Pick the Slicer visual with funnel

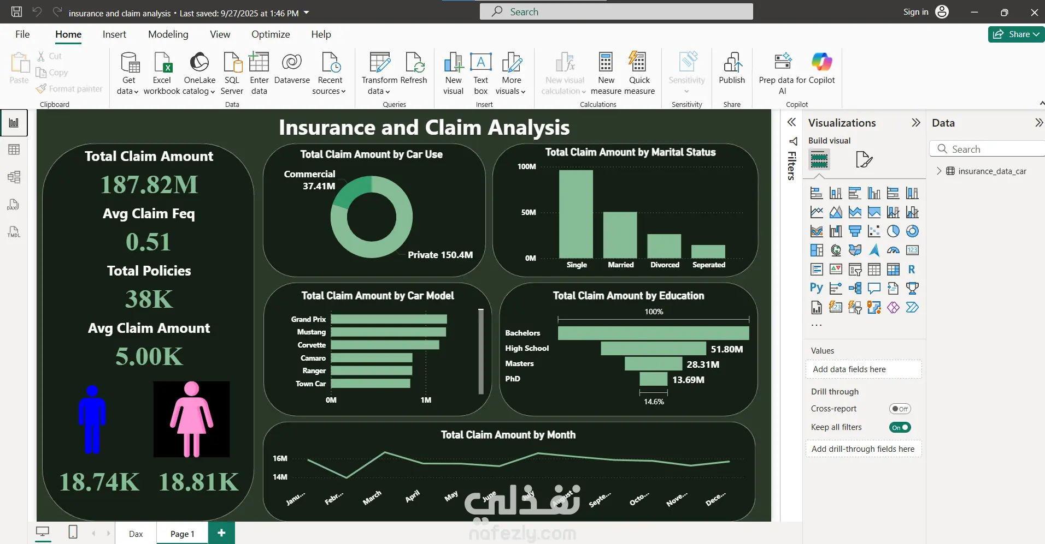(x=855, y=270)
